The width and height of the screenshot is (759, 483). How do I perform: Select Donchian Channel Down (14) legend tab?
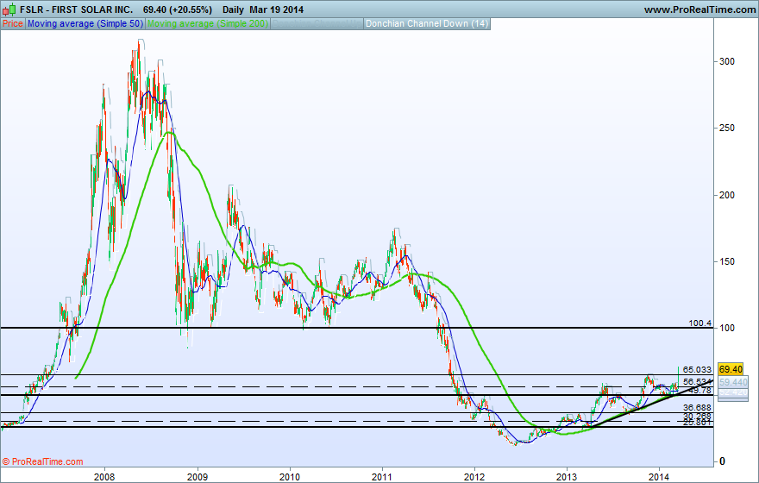tap(427, 23)
